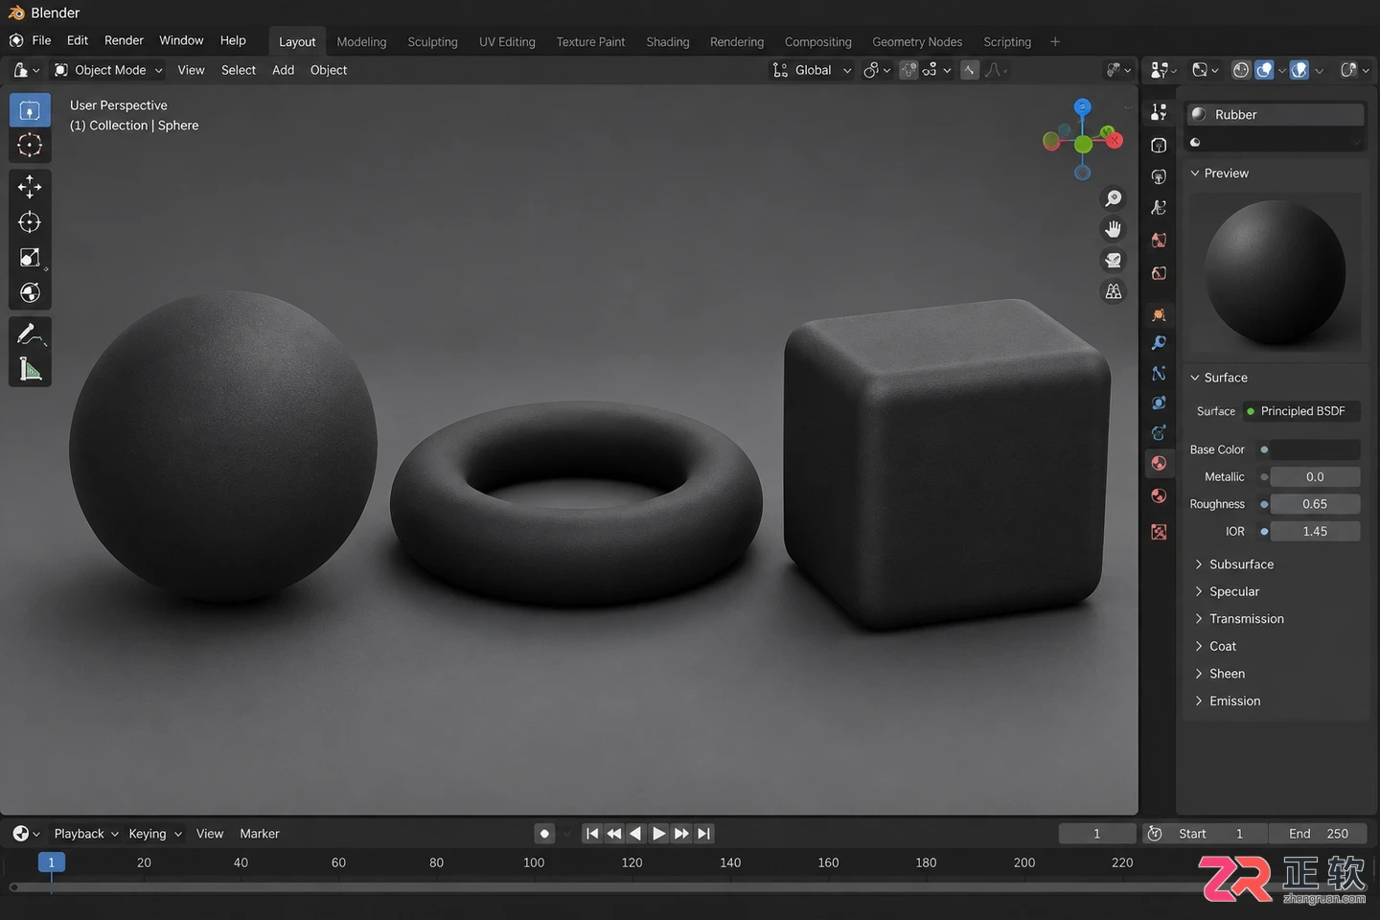This screenshot has width=1380, height=920.
Task: Select the Annotate tool
Action: pos(30,334)
